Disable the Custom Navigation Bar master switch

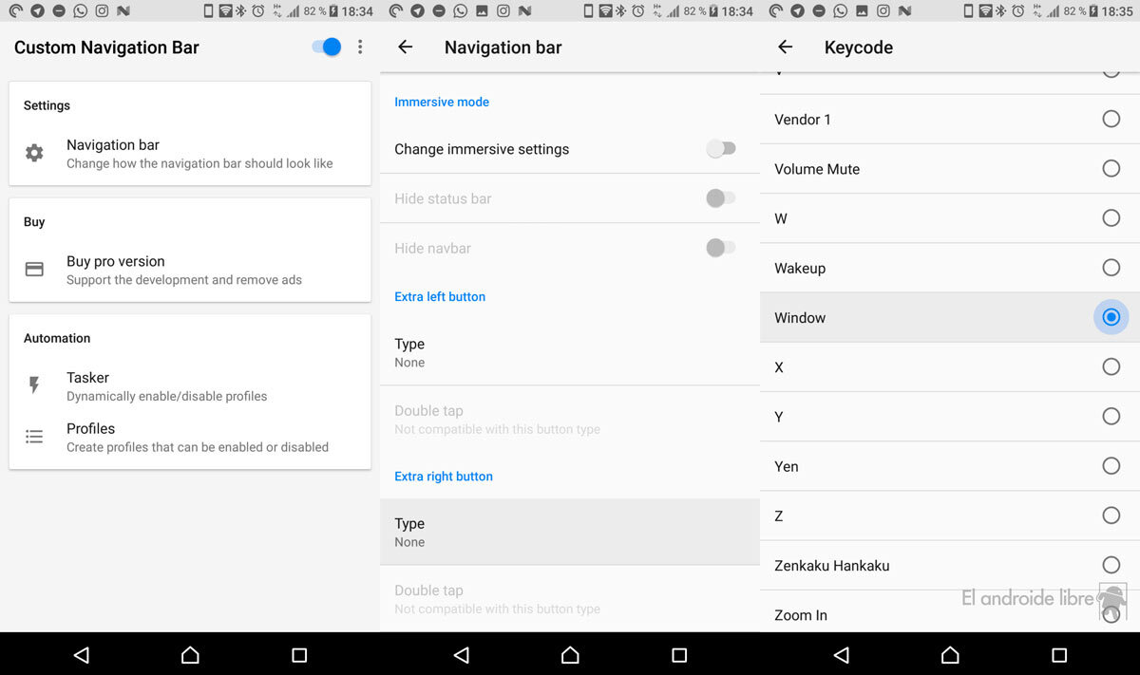327,47
